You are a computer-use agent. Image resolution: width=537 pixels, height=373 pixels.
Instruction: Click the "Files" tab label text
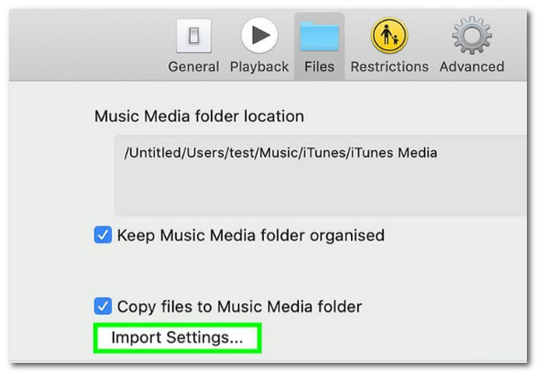320,66
